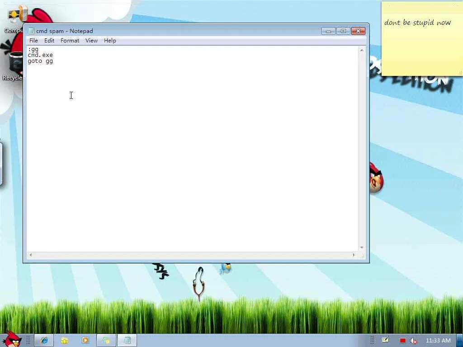Screen dimensions: 463x347
Task: Open the Computer desktop icon
Action: pyautogui.click(x=15, y=18)
